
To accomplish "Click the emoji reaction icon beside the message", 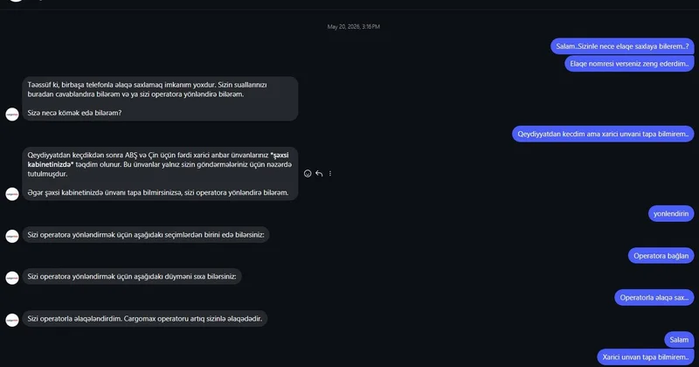I will [308, 174].
